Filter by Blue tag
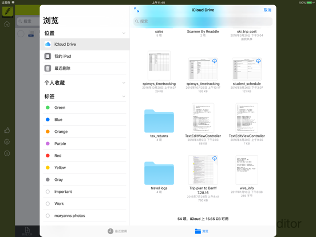 point(85,120)
